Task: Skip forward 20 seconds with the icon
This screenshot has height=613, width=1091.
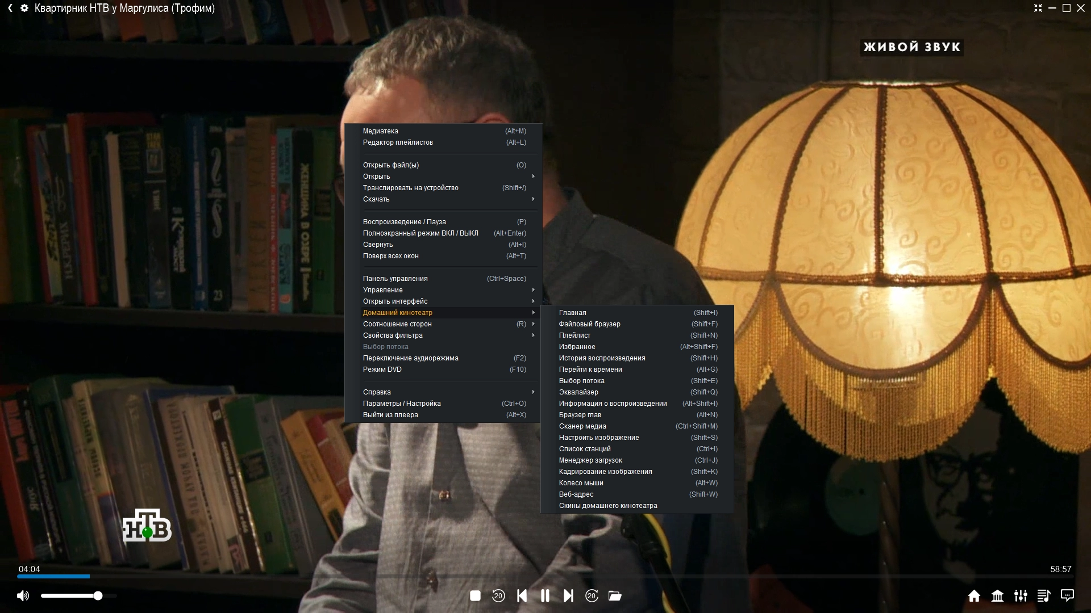Action: pyautogui.click(x=592, y=595)
